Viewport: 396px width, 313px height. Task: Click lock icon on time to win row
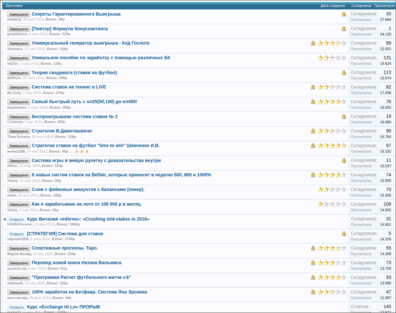click(x=313, y=145)
